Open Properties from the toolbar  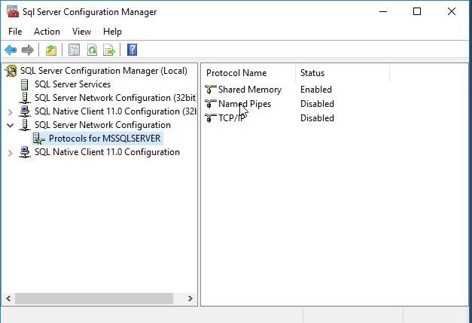click(74, 50)
